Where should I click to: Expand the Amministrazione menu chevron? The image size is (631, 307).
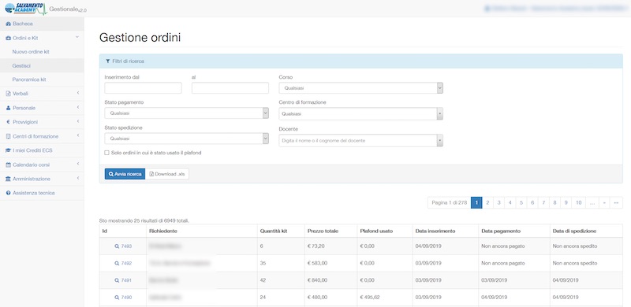77,178
